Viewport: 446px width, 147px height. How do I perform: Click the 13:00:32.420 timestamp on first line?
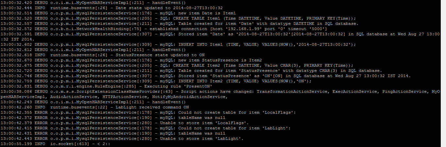[16, 3]
